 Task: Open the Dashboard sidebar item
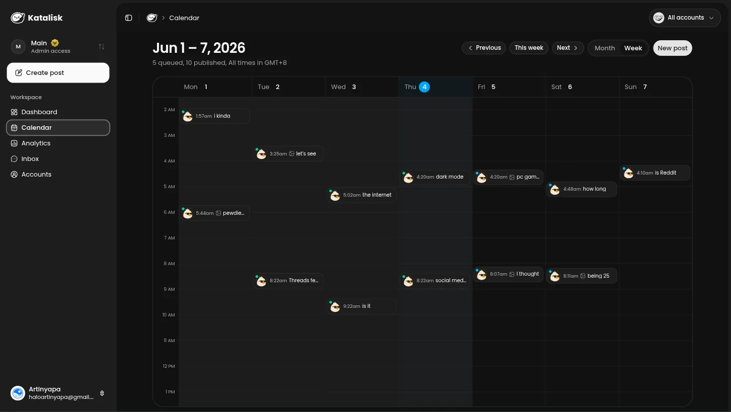58,112
